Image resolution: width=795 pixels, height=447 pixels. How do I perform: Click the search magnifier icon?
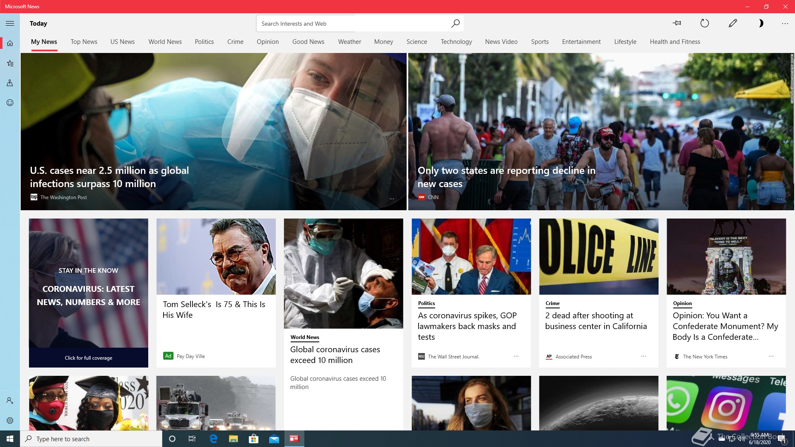455,24
